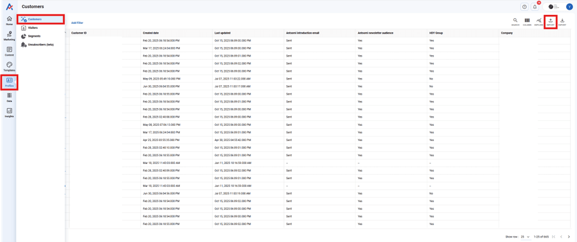The image size is (577, 242).
Task: Click the Created date column header
Action: tap(151, 33)
